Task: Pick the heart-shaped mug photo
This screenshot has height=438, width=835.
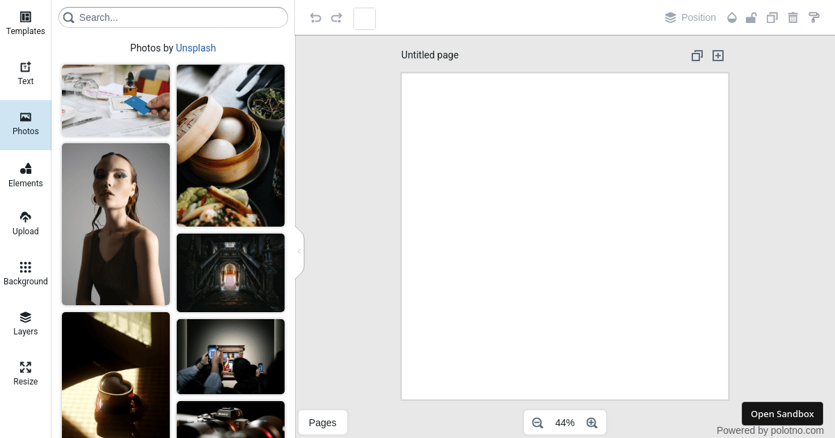Action: (116, 375)
